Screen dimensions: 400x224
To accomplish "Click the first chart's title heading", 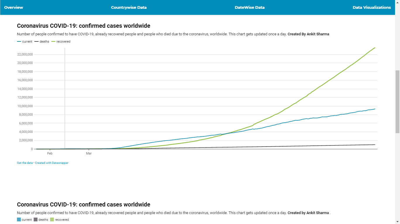I will click(x=83, y=26).
